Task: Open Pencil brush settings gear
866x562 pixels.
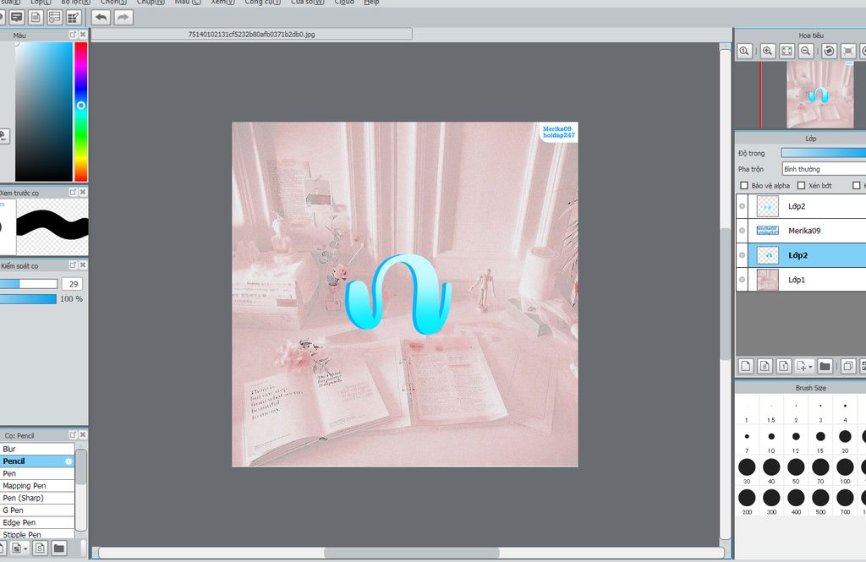Action: (69, 461)
